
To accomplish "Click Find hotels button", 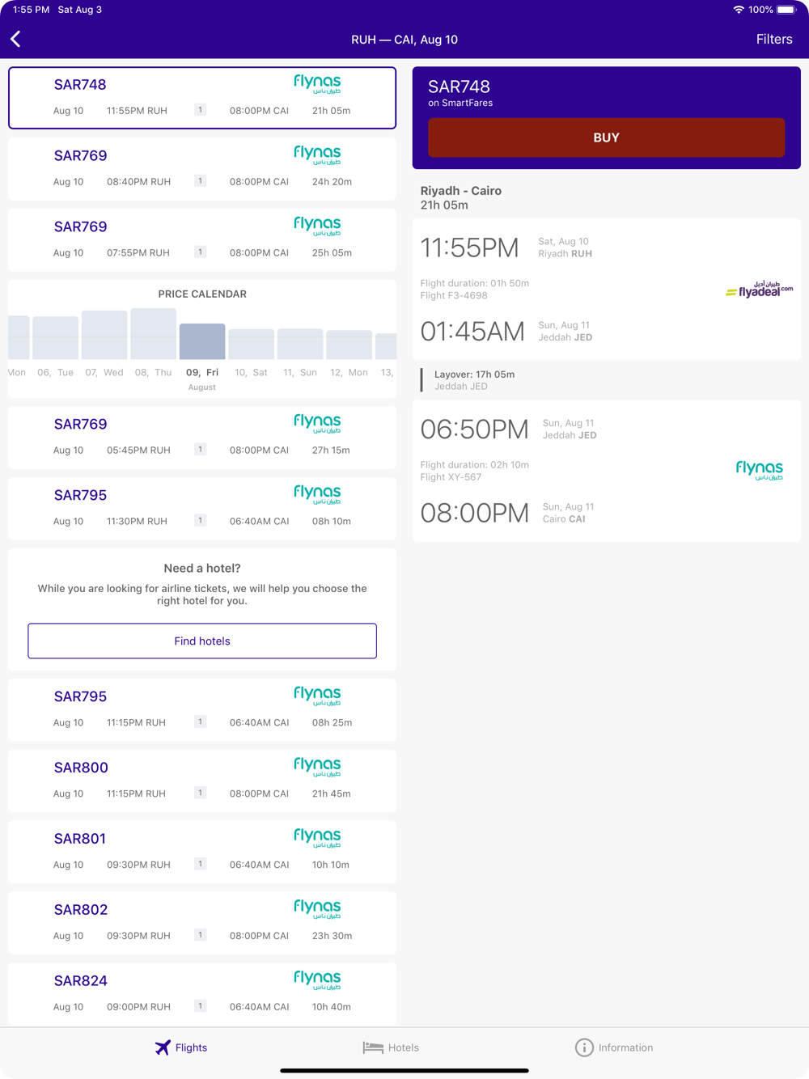I will click(x=202, y=641).
